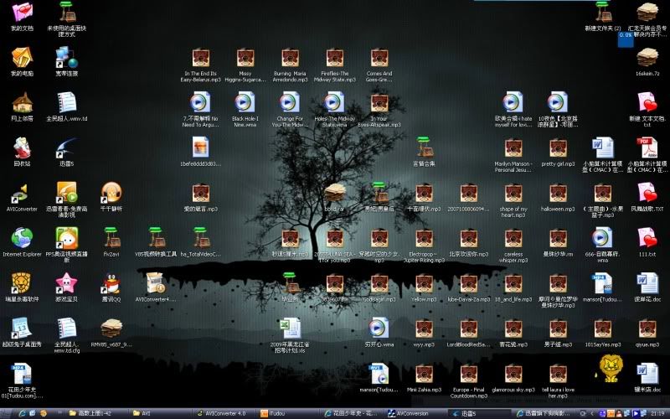Open the 花田少年史 MP4 file icon
The height and width of the screenshot is (419, 670).
[x=22, y=374]
